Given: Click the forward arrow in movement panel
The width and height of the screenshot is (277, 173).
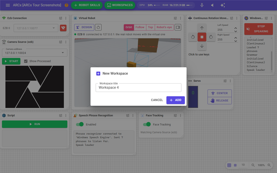Looking at the screenshot, I should 202,28.
